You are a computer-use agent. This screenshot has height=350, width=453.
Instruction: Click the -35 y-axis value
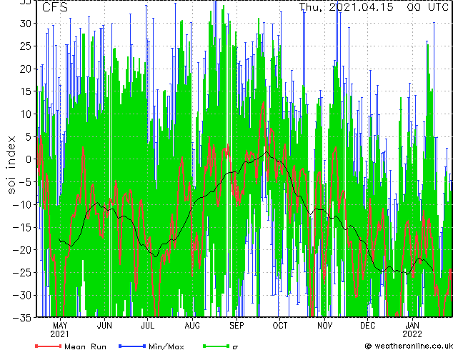point(23,318)
